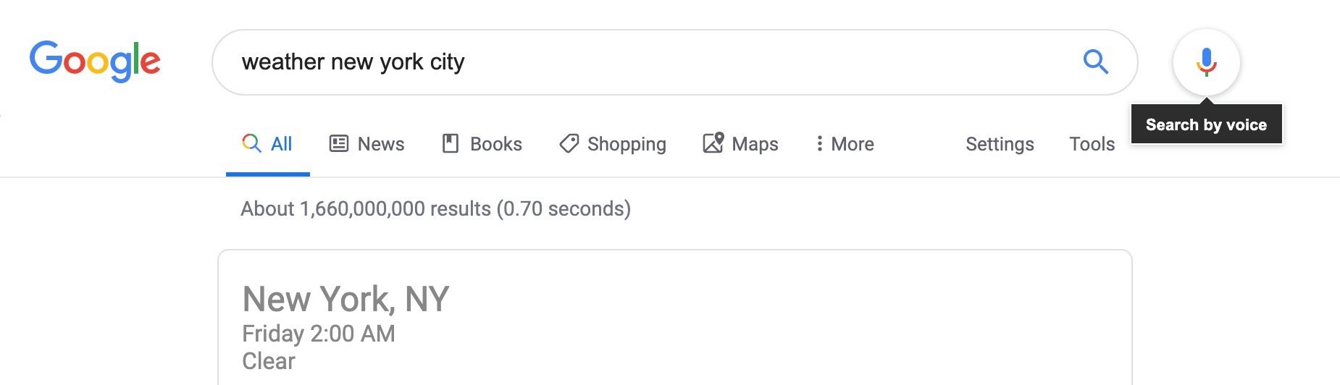The image size is (1340, 385).
Task: Click the New York, NY weather heading
Action: tap(346, 298)
